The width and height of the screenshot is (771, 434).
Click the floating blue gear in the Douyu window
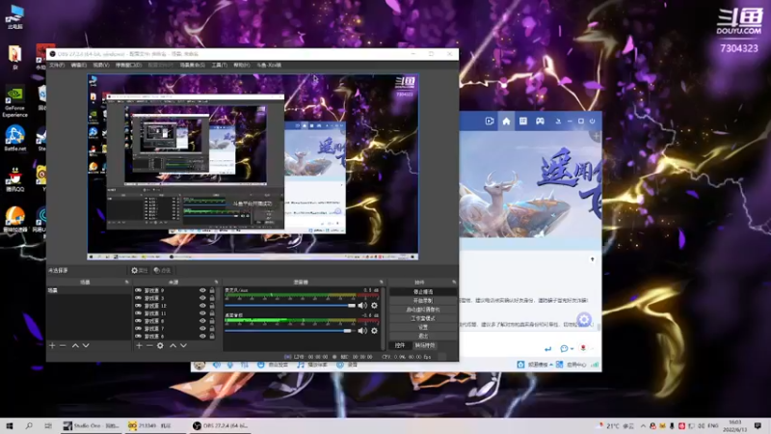(x=584, y=320)
